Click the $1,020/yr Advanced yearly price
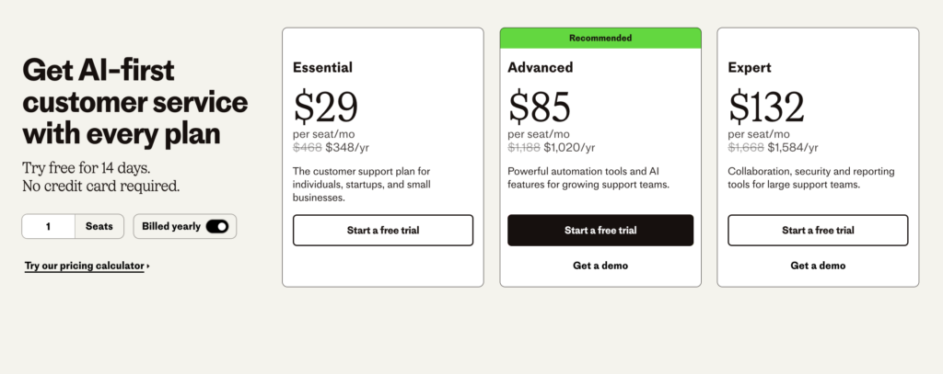Screen dimensions: 943x374 pos(569,147)
